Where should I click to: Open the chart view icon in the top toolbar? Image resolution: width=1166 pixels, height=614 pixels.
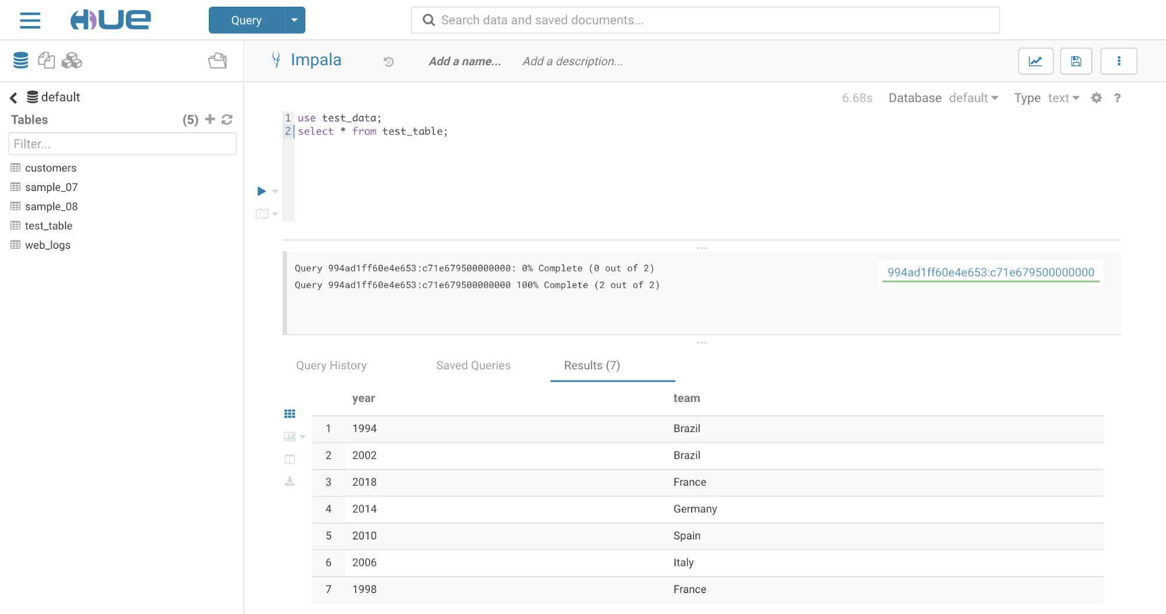coord(1035,61)
